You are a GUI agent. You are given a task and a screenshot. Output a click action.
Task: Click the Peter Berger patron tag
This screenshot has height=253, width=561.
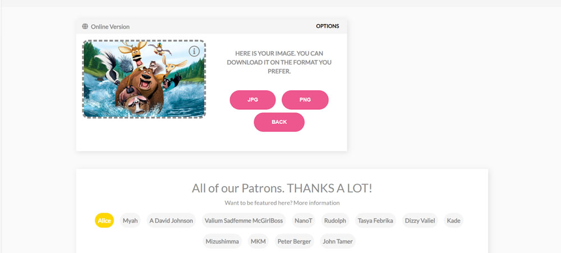(294, 241)
